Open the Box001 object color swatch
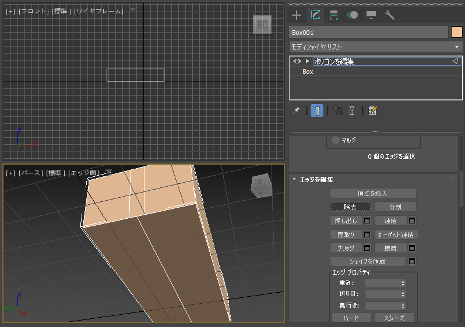 457,32
